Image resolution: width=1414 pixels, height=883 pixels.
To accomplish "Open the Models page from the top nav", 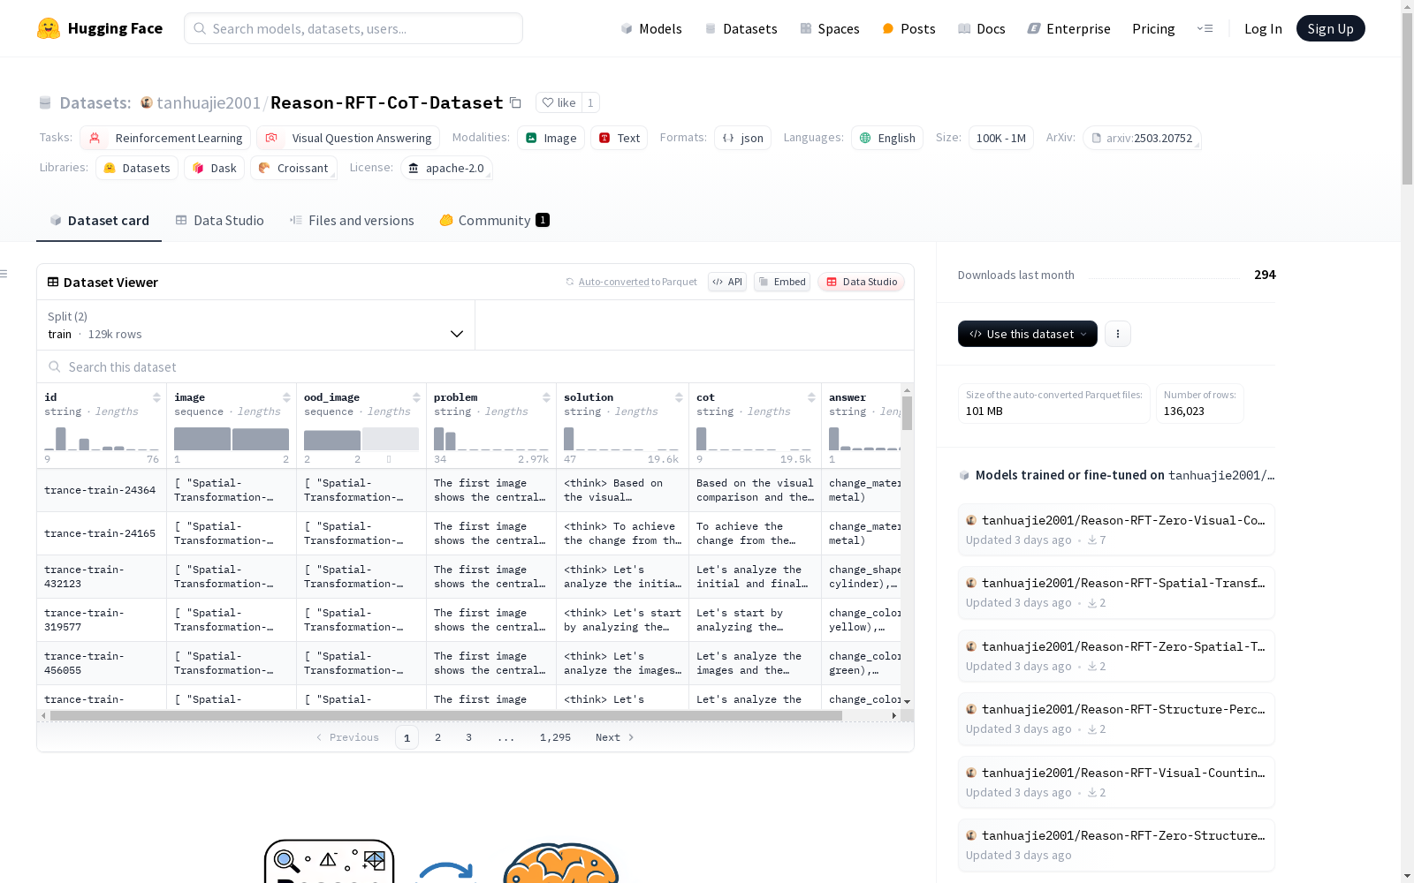I will [x=651, y=28].
